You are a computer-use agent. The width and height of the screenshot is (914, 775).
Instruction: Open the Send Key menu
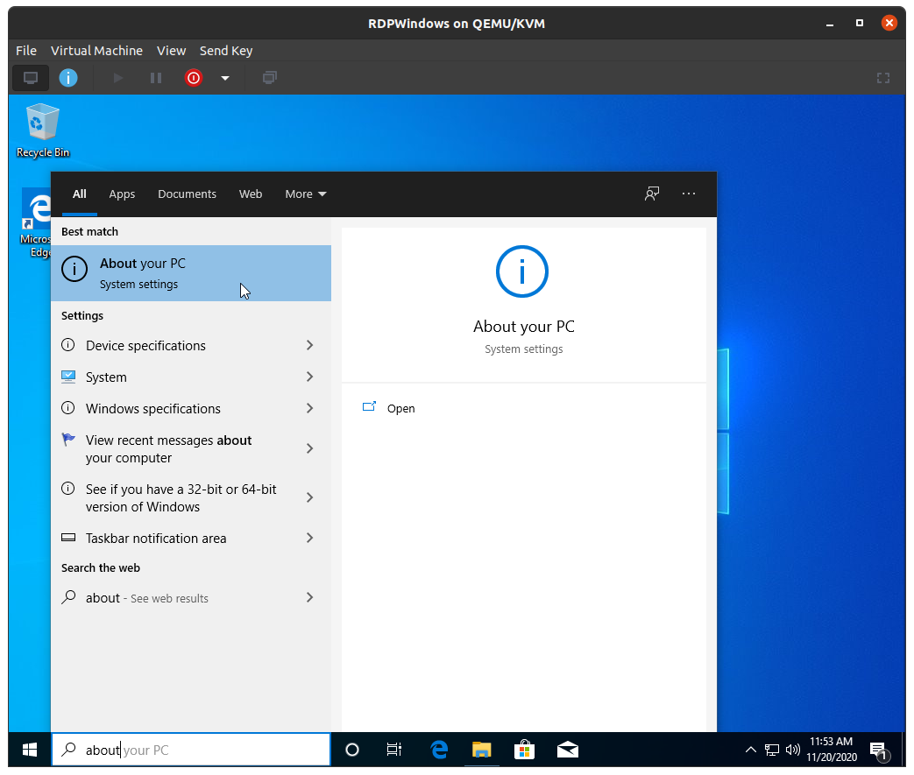coord(226,51)
